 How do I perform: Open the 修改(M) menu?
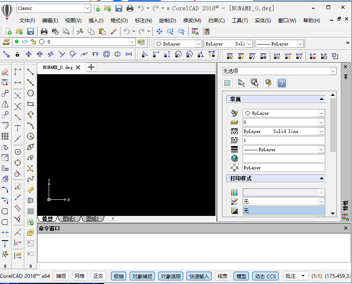(x=192, y=20)
